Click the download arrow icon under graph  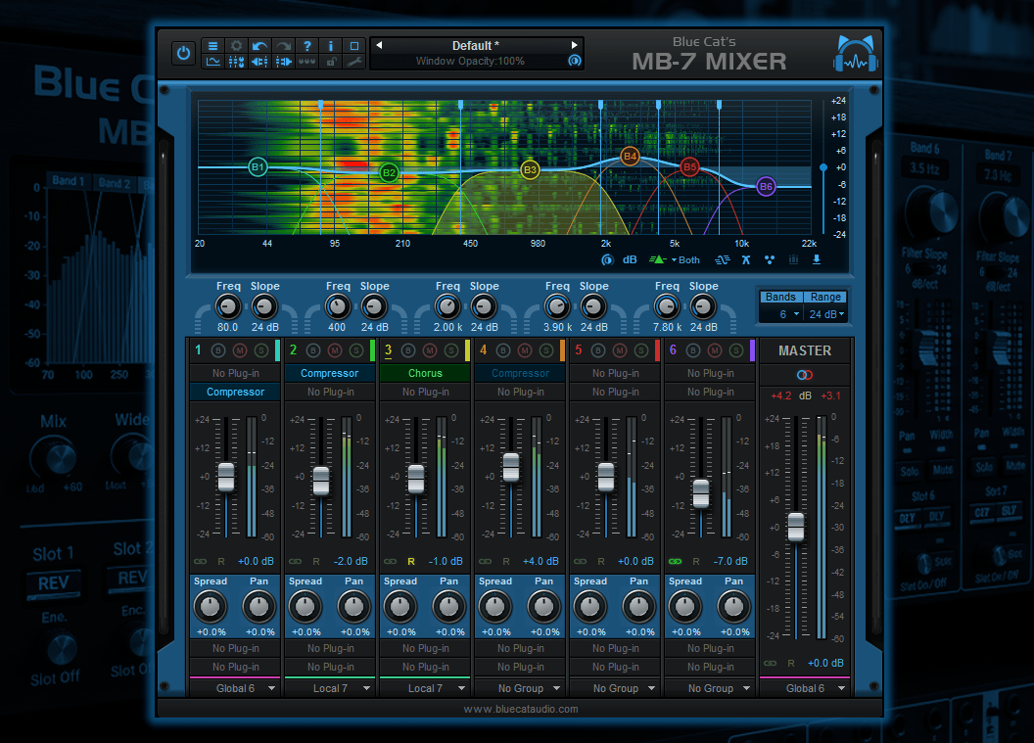[x=817, y=259]
